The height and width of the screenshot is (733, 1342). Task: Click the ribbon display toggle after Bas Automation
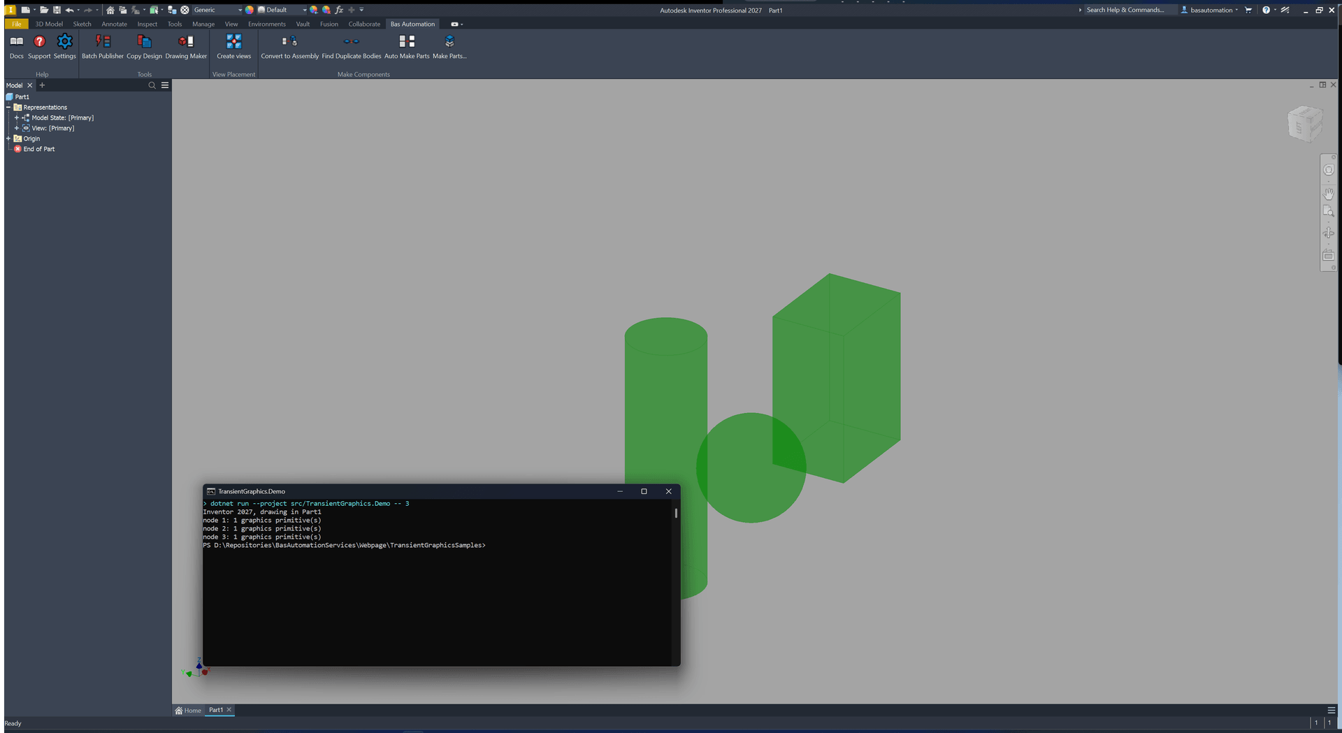pyautogui.click(x=455, y=24)
